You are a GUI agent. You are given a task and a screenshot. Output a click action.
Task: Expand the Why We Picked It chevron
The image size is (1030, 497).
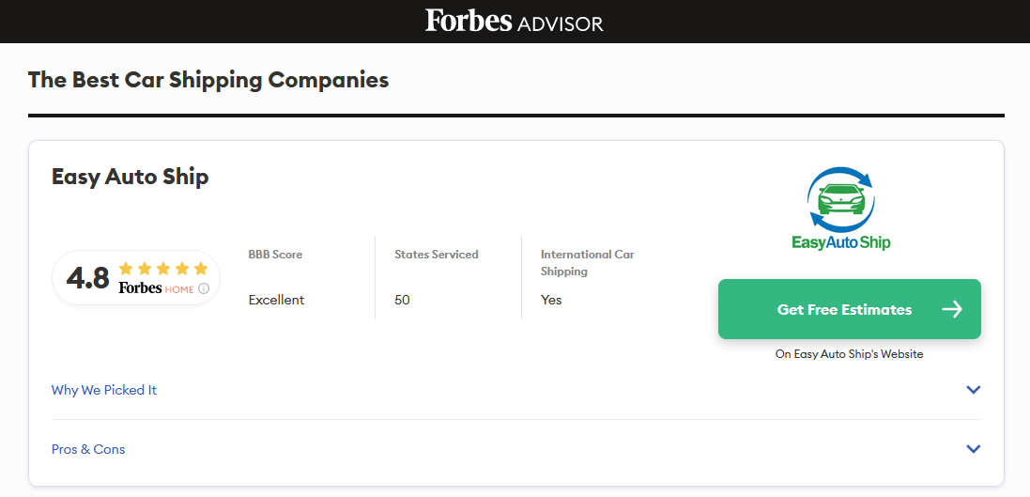(x=973, y=390)
